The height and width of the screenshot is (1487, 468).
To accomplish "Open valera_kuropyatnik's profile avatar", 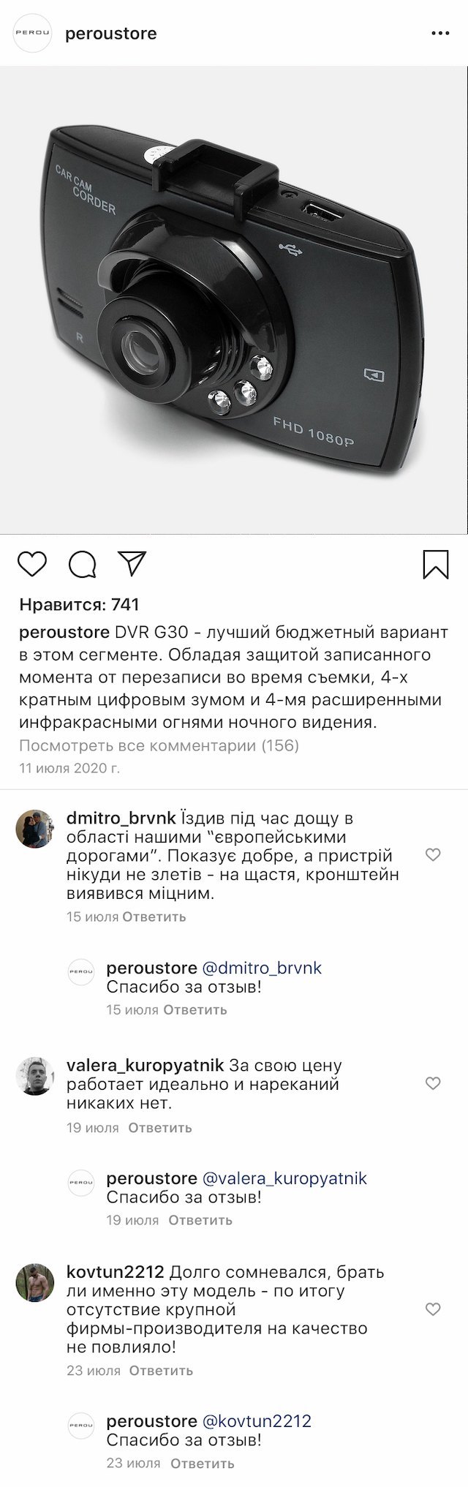I will click(34, 1076).
